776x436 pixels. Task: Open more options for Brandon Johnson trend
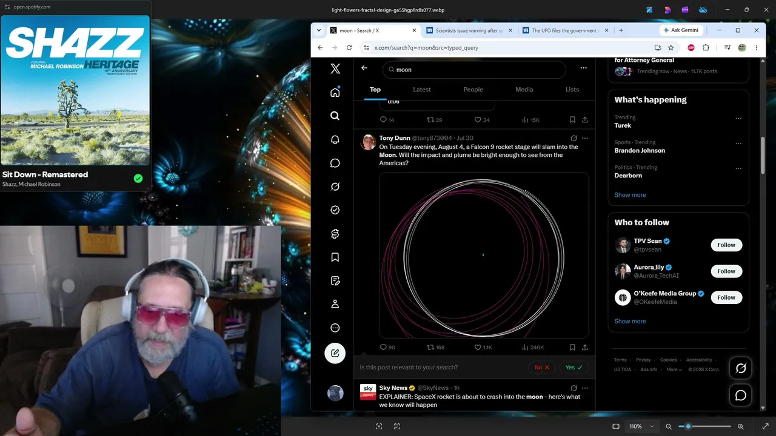tap(738, 144)
